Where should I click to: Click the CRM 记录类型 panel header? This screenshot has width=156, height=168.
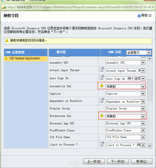click(26, 52)
